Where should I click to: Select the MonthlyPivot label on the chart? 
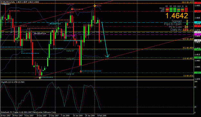coord(40,34)
